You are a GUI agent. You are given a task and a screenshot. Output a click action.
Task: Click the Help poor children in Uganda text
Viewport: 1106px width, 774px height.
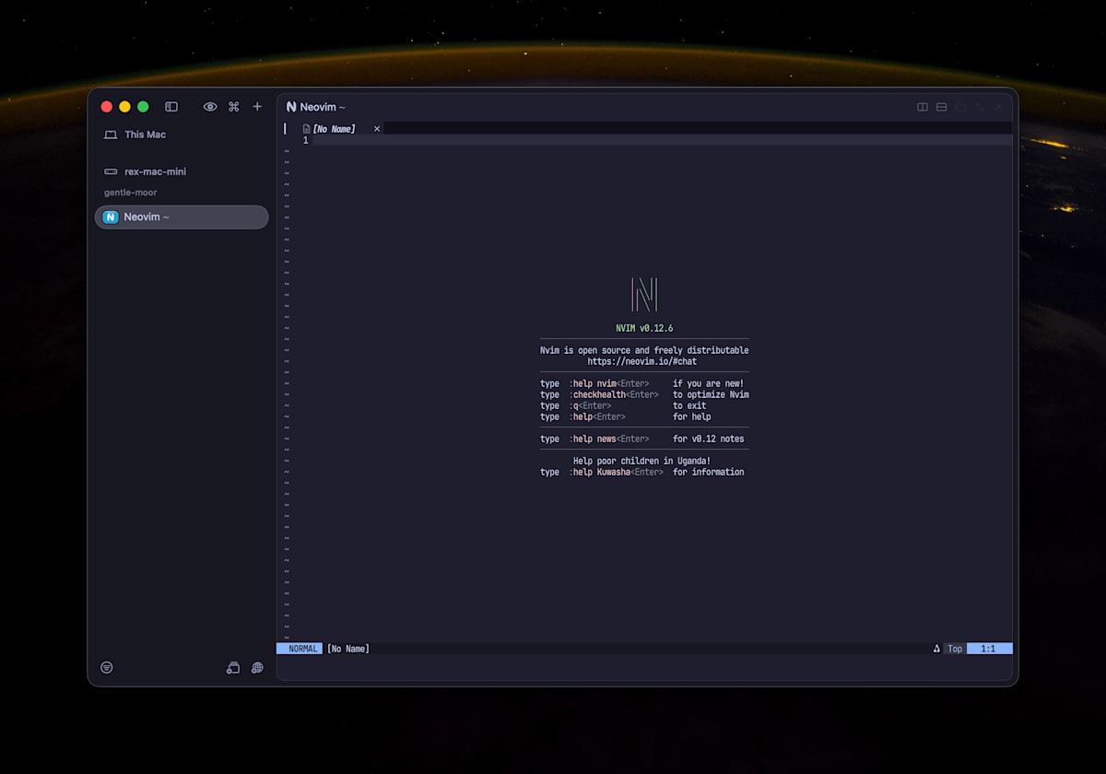pos(642,461)
